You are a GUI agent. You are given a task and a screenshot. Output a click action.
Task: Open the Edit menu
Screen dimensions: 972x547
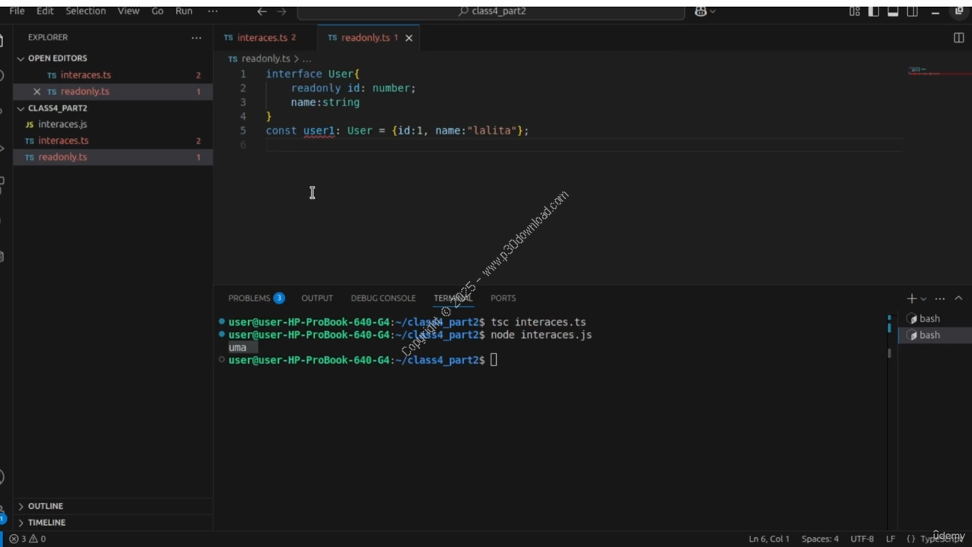(x=45, y=11)
